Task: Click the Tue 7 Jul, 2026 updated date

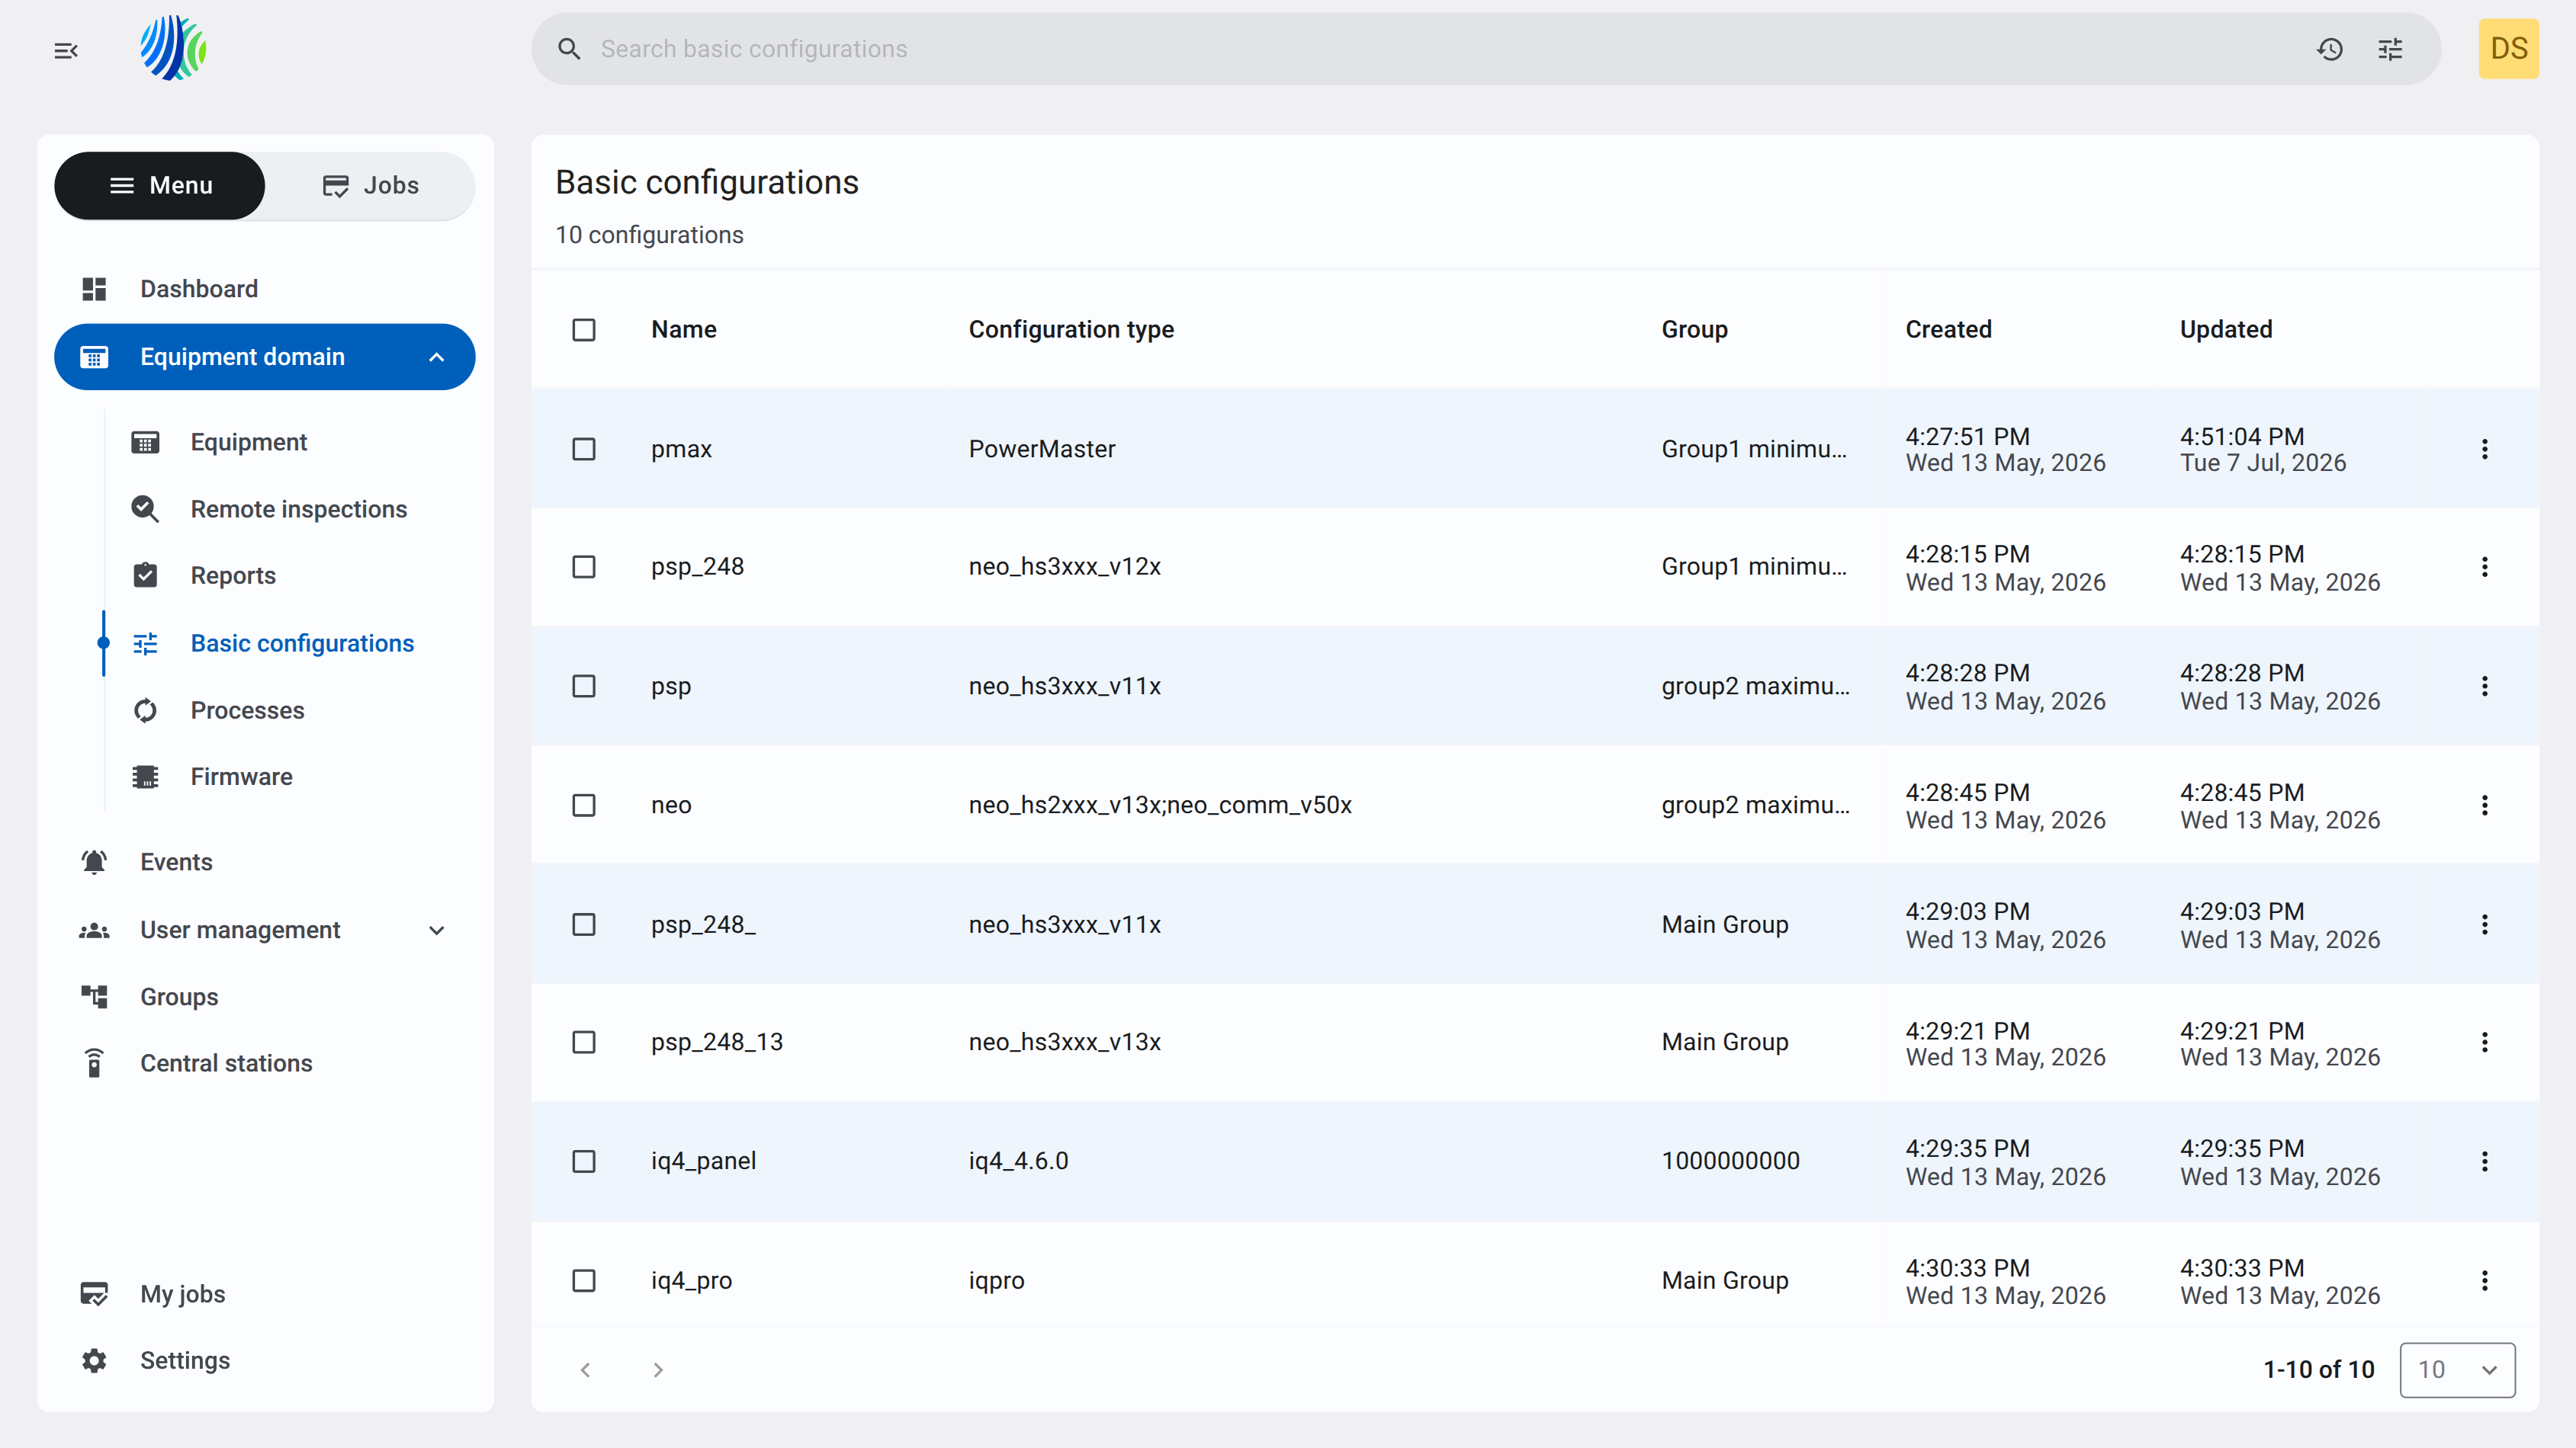Action: 2263,463
